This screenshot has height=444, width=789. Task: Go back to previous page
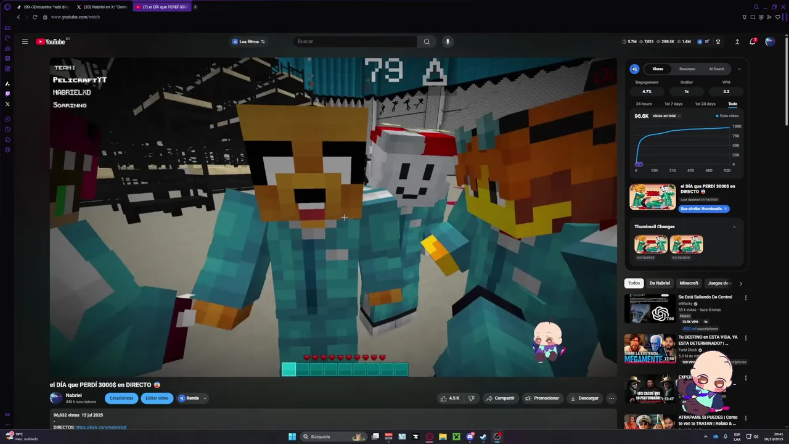[x=18, y=17]
